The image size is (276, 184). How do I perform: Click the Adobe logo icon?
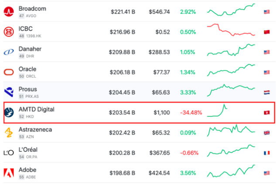click(9, 173)
